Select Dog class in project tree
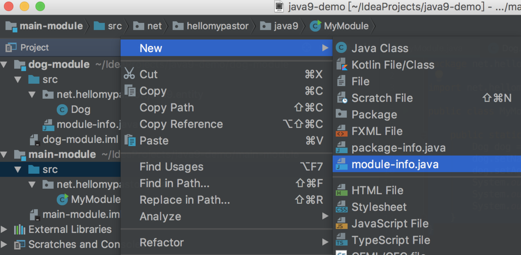Viewport: 521px width, 255px height. click(x=80, y=109)
